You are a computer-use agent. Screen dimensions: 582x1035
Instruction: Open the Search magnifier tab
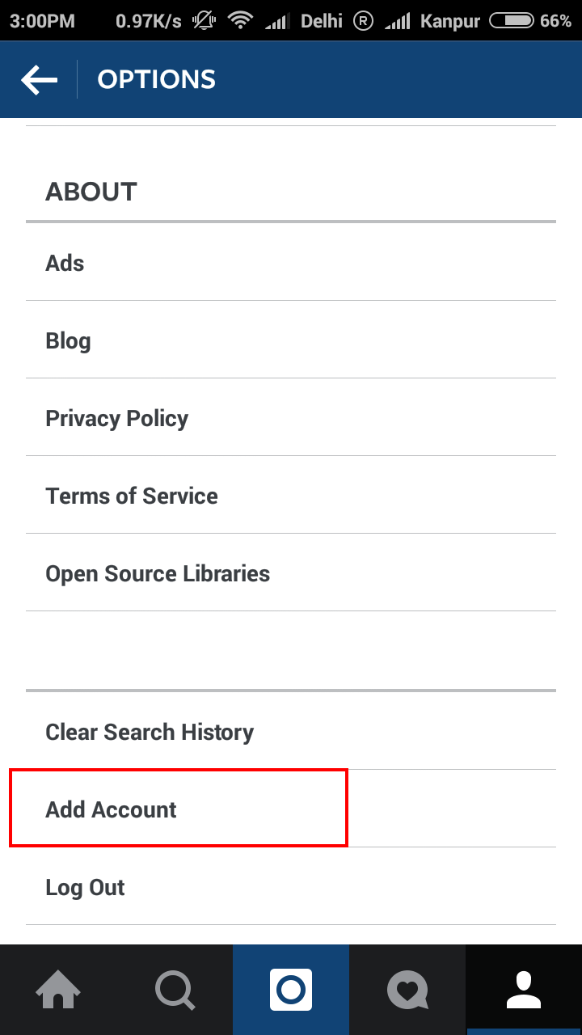[x=175, y=990]
